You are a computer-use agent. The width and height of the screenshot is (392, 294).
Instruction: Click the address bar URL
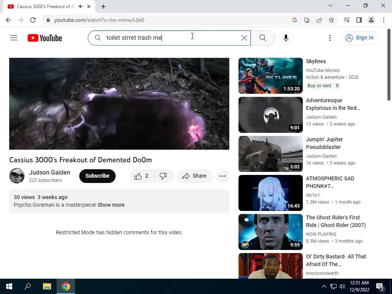99,20
